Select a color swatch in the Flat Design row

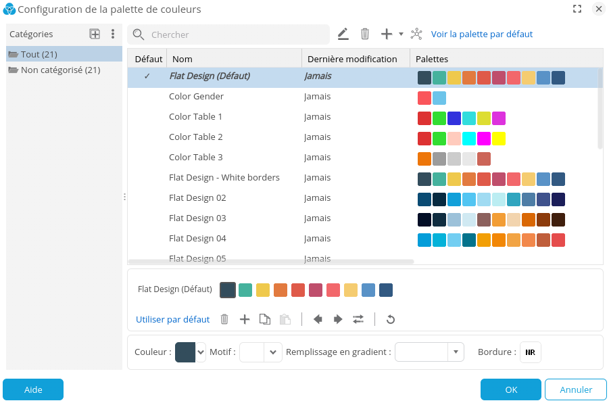(x=228, y=289)
